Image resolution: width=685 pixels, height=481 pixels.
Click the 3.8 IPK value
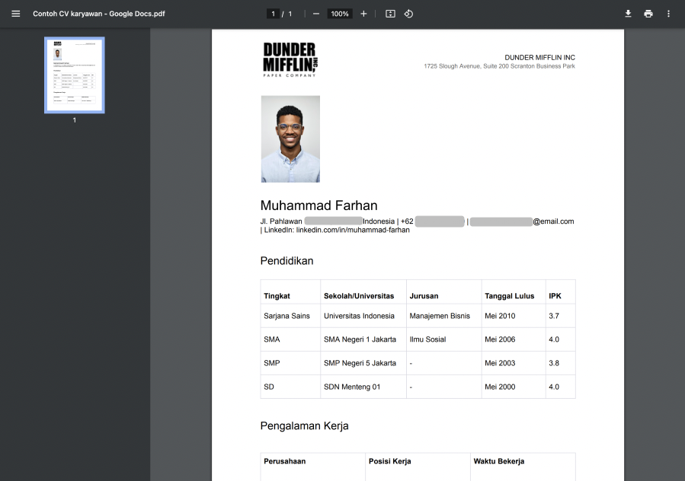click(554, 363)
